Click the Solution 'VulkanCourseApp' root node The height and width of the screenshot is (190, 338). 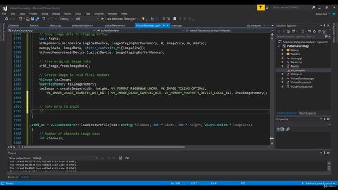[303, 42]
